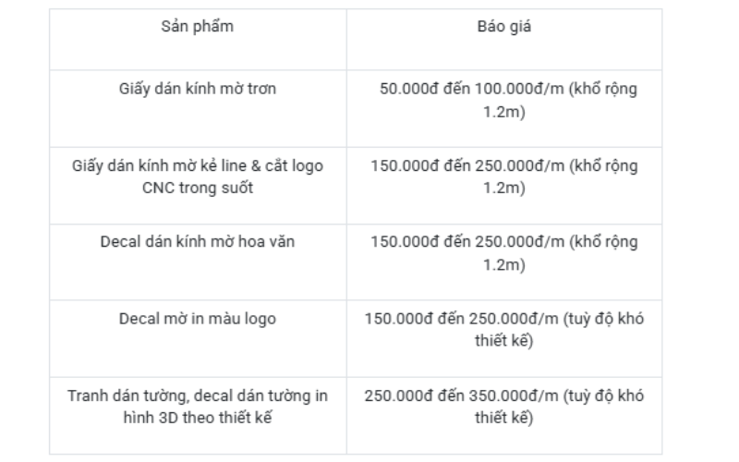Viewport: 739px width, 462px height.
Task: Select the "Decal dán kính mờ hoa văn" cell
Action: (x=198, y=242)
